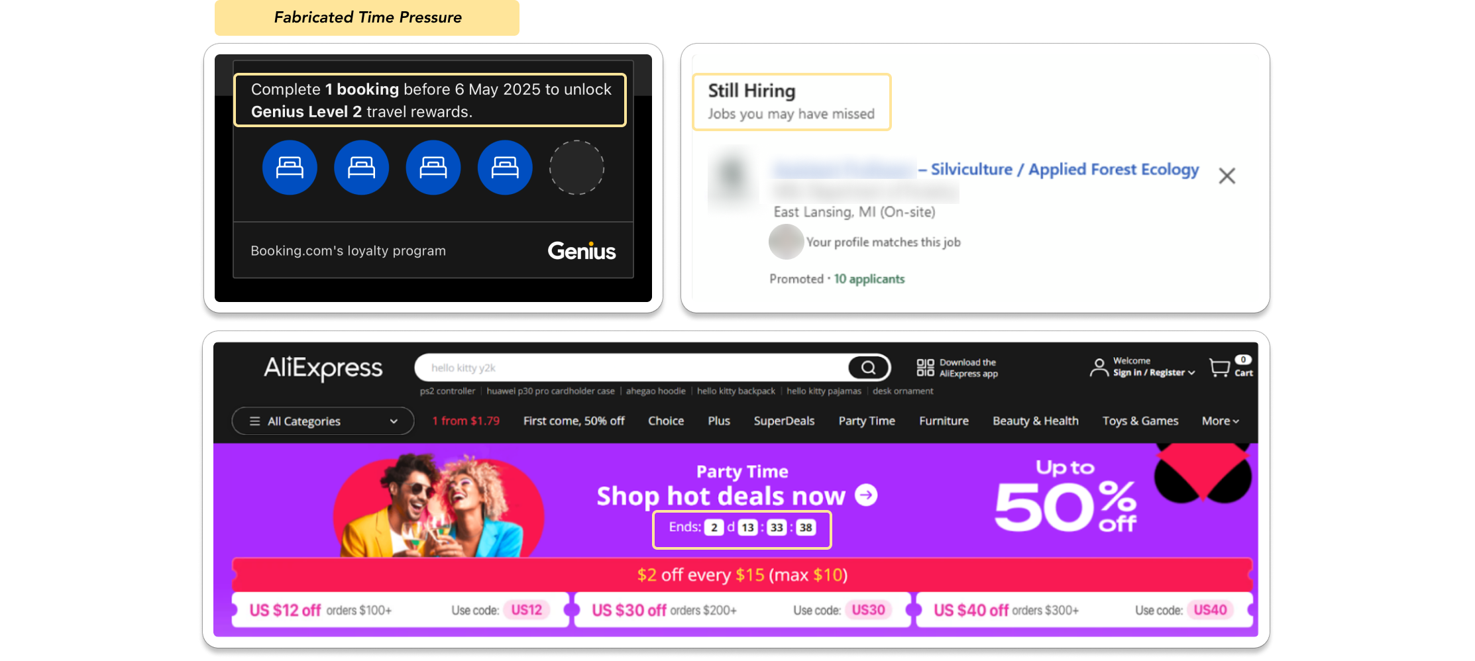The width and height of the screenshot is (1475, 661).
Task: Click the US30 coupon code badge
Action: 868,610
